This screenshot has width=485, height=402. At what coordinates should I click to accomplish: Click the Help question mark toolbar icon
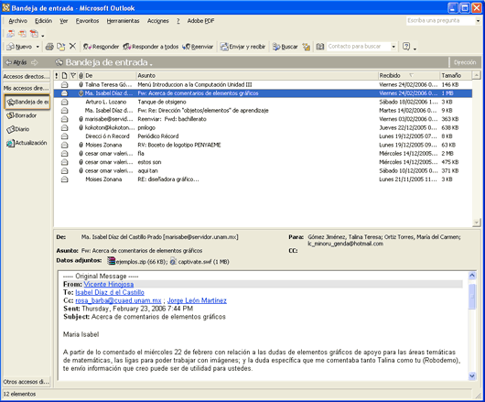coord(406,47)
